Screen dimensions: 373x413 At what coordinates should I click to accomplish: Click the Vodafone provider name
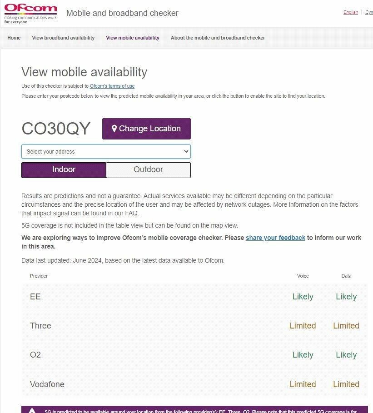point(47,384)
